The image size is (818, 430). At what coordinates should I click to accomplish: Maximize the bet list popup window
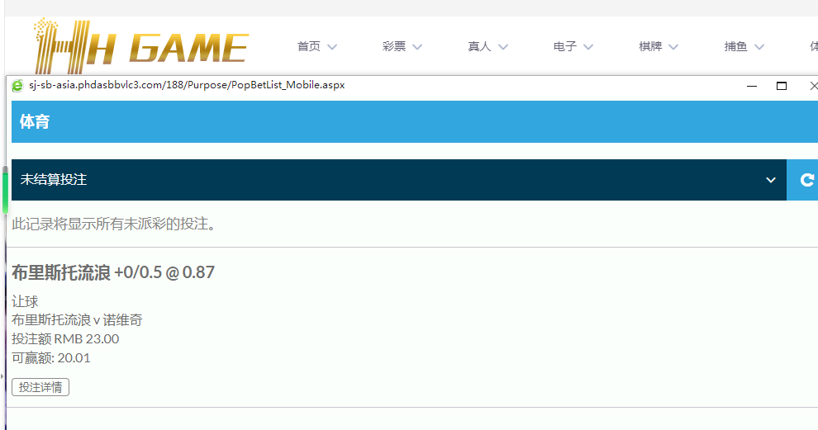(782, 86)
